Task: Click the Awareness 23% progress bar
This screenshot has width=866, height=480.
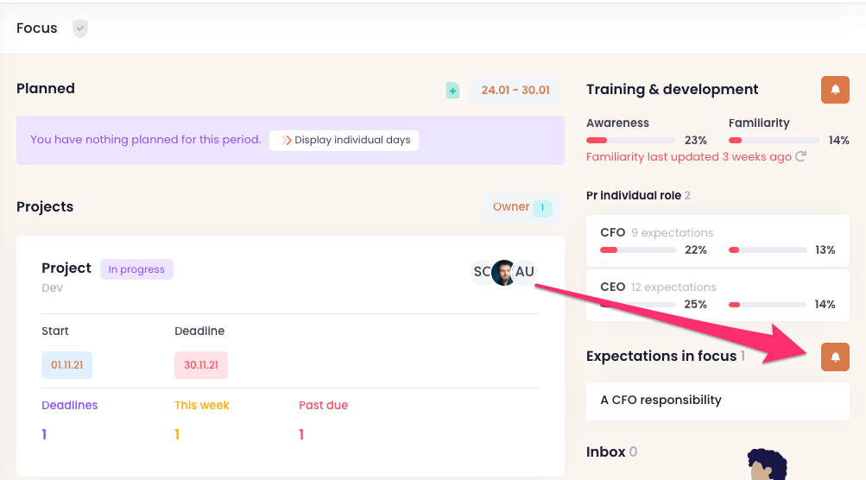Action: click(631, 140)
